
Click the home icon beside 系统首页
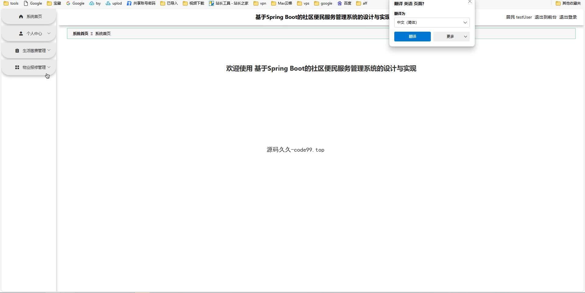pyautogui.click(x=21, y=16)
